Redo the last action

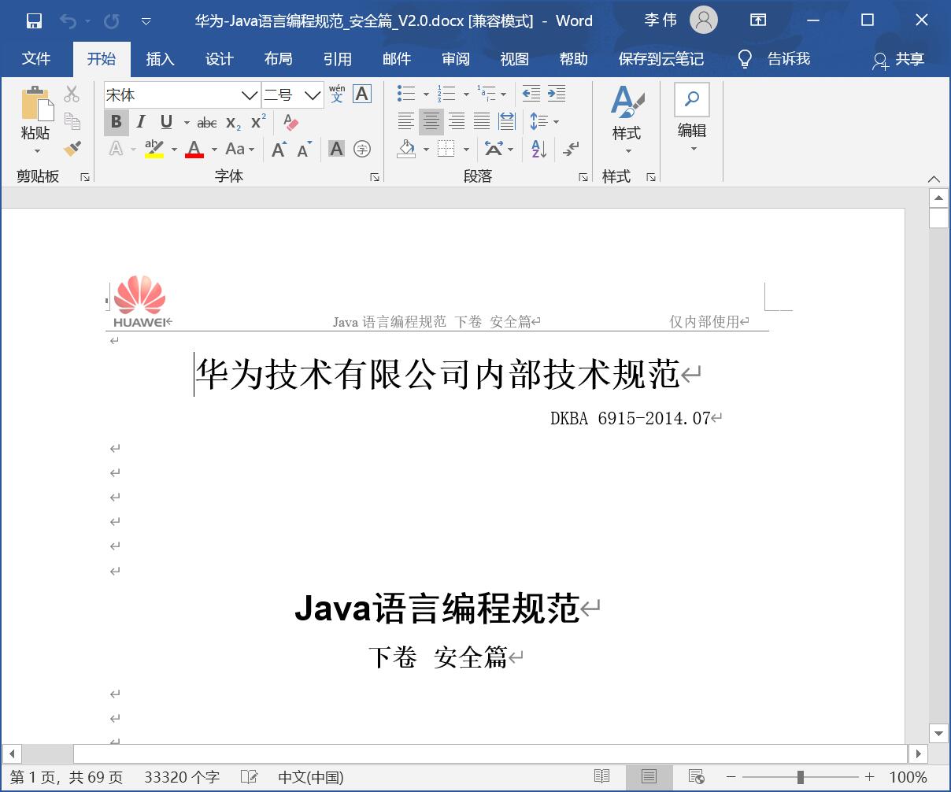(x=112, y=21)
